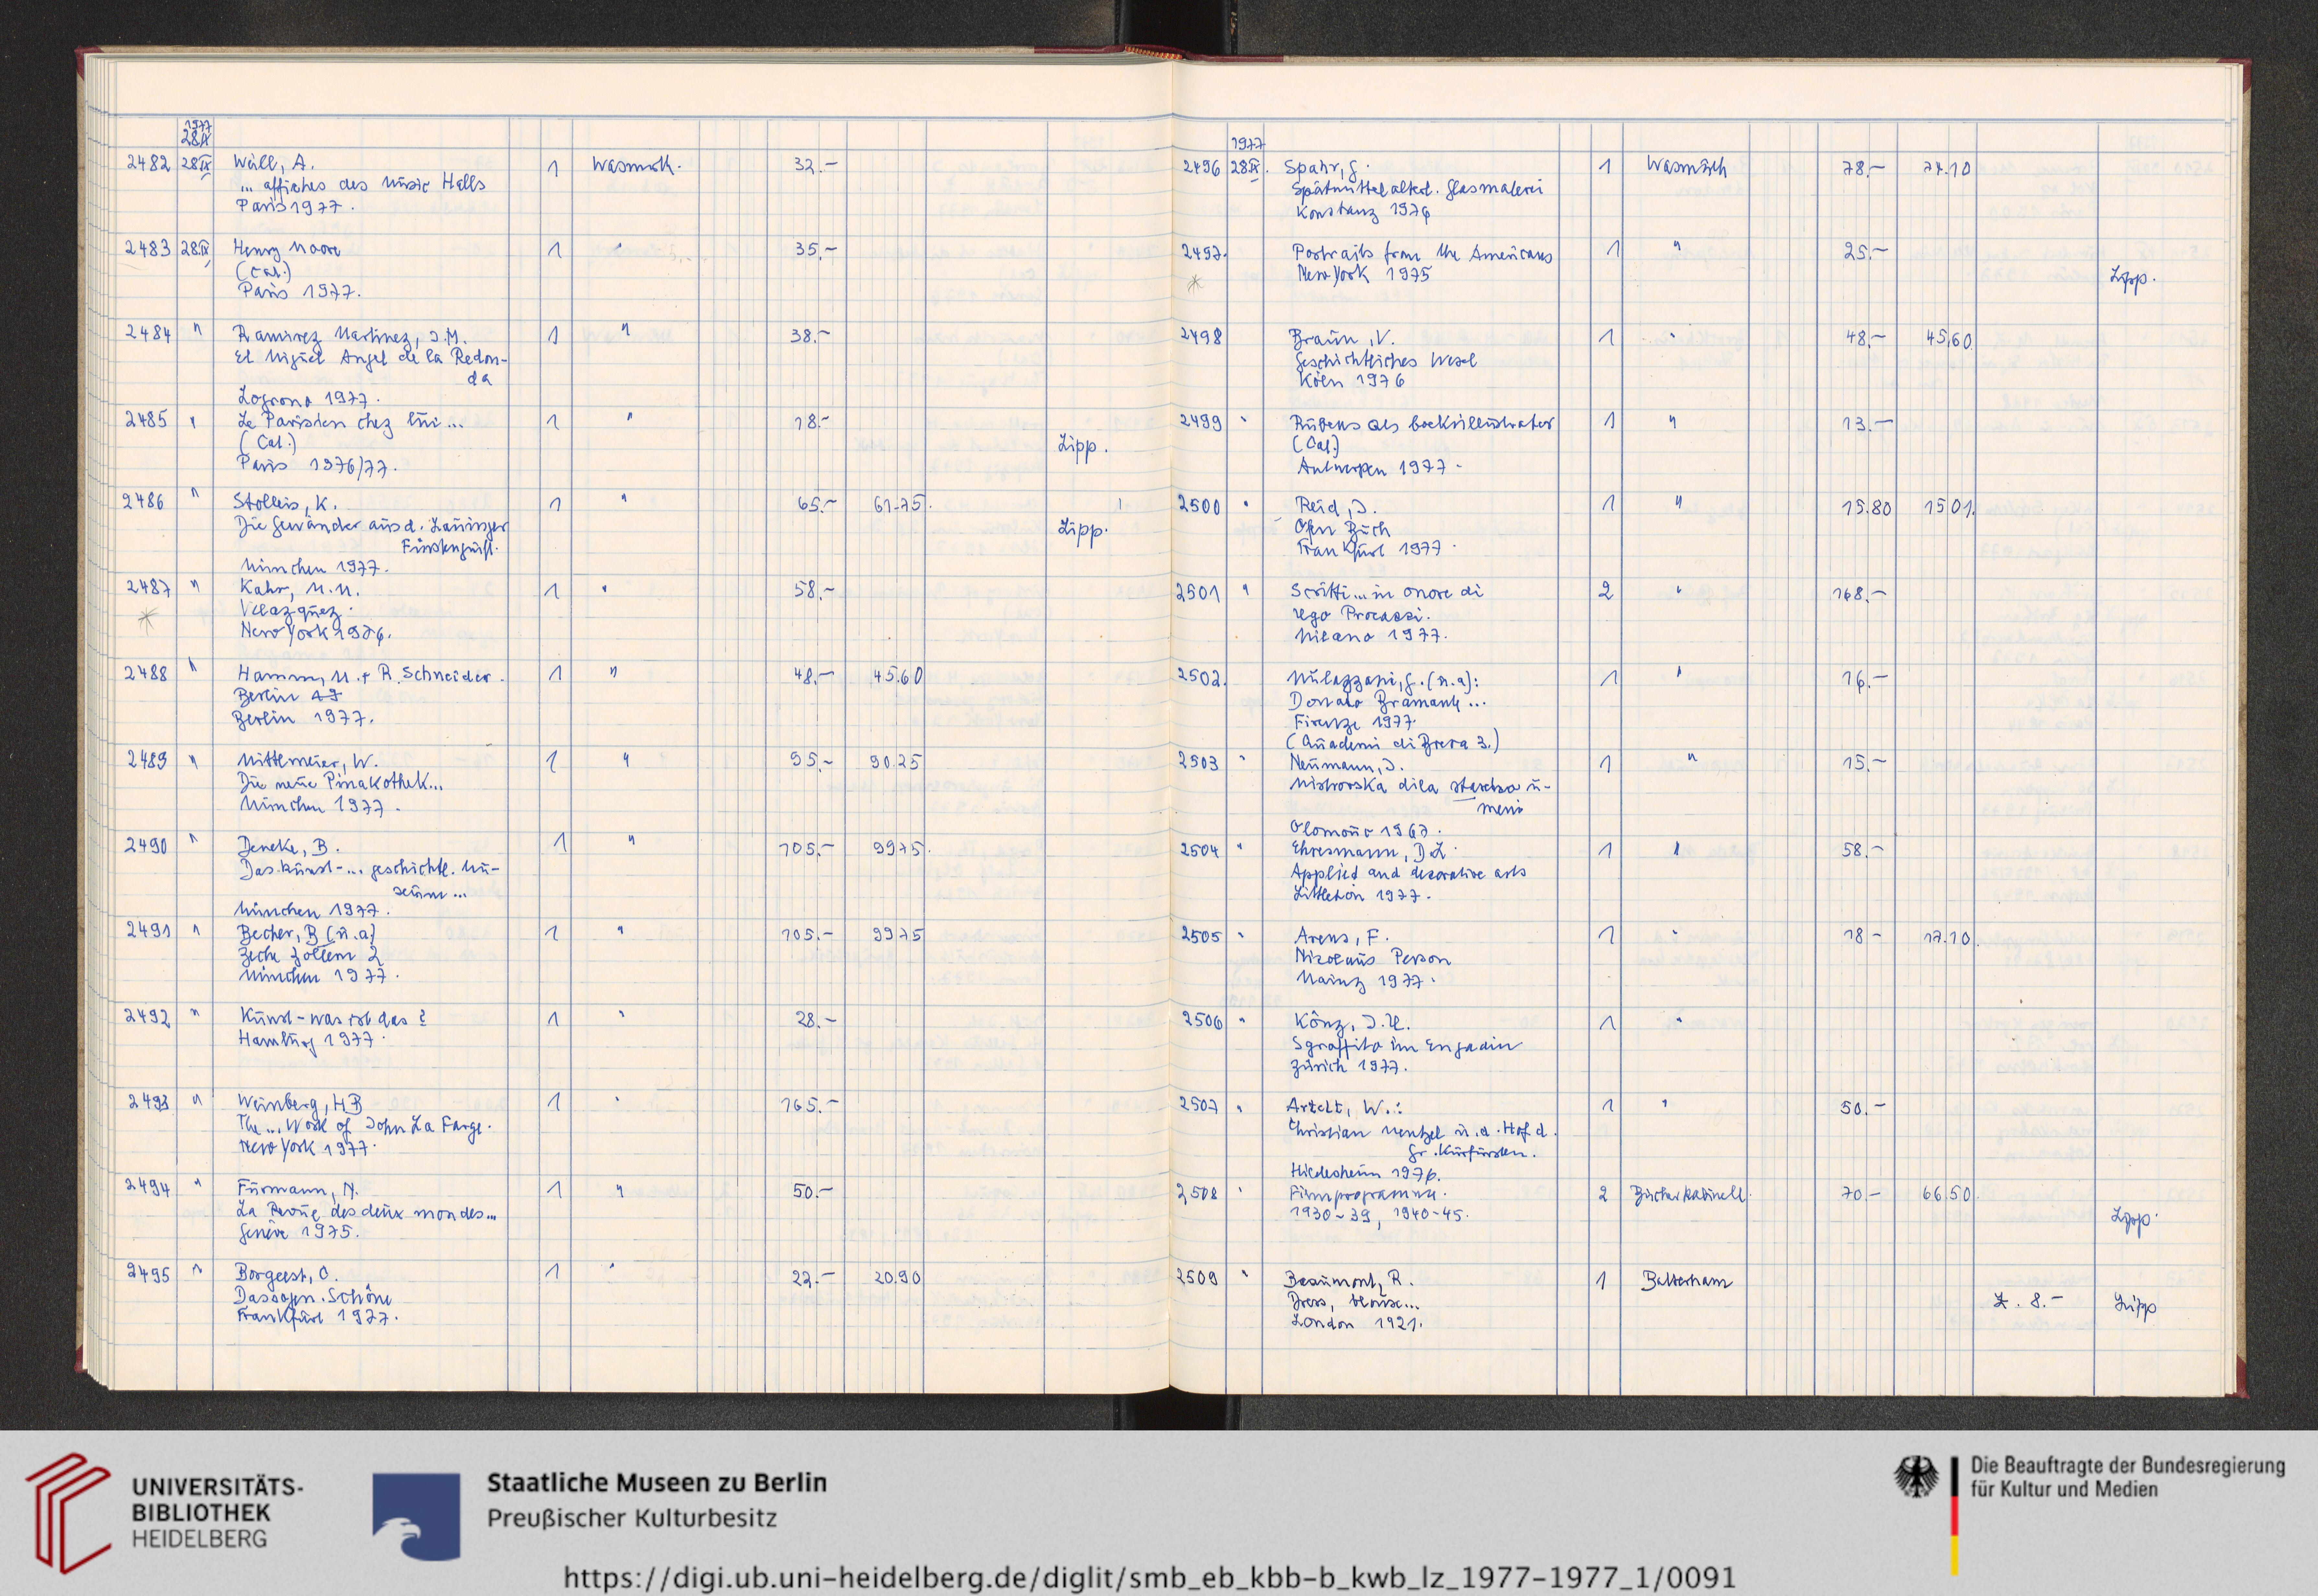Select ledger entry number 2483
Viewport: 2318px width, 1596px height.
(x=148, y=248)
